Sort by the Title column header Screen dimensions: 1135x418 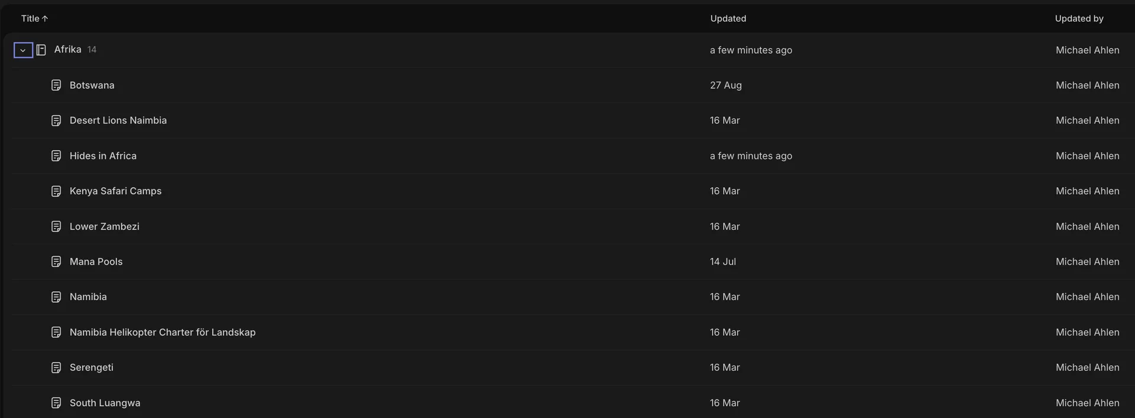tap(30, 18)
